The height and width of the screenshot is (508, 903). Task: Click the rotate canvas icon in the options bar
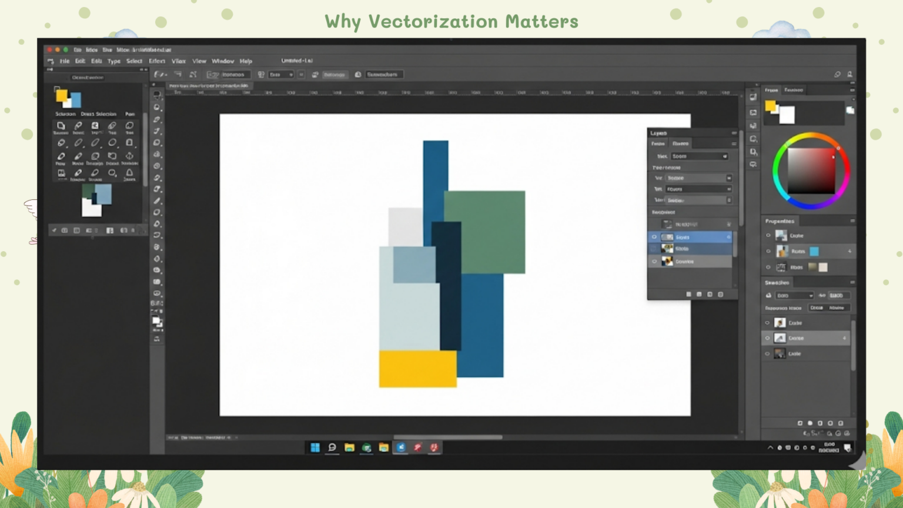point(838,75)
